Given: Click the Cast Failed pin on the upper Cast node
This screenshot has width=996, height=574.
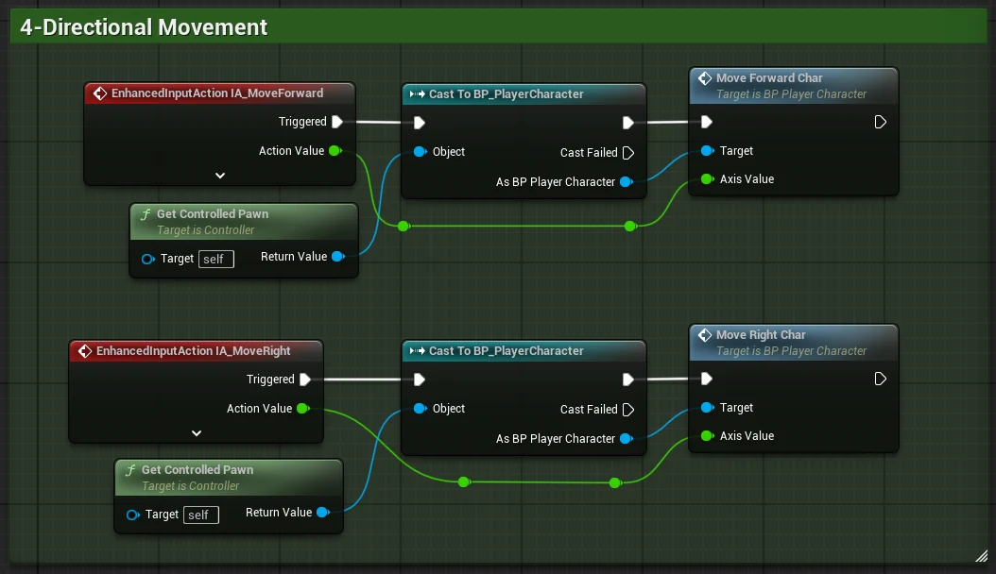Looking at the screenshot, I should [x=628, y=153].
